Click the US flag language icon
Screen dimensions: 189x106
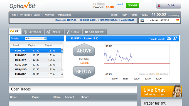pyautogui.click(x=159, y=6)
